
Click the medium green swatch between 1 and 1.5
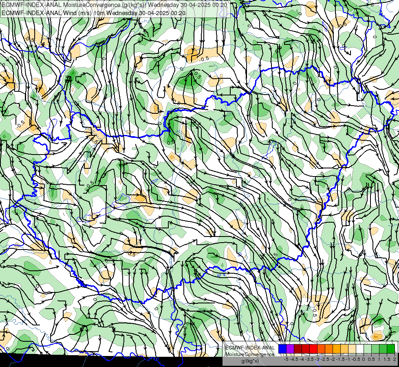[383, 349]
